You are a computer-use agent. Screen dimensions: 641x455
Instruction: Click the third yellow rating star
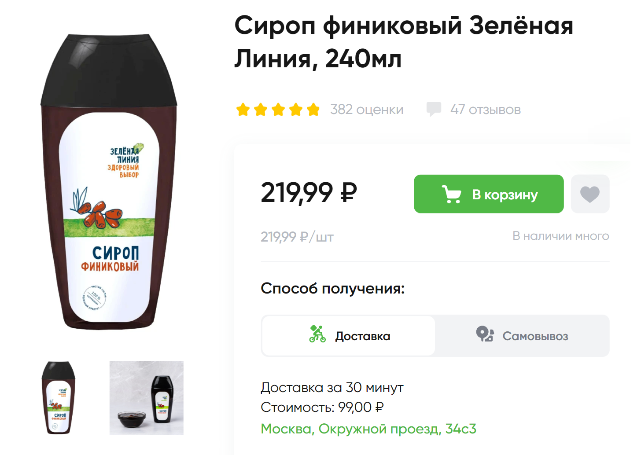(278, 110)
